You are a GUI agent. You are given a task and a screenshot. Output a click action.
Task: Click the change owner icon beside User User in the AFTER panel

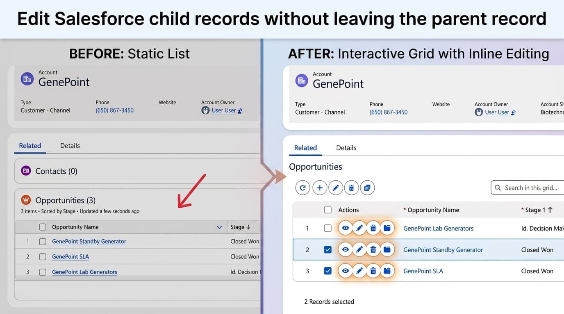pyautogui.click(x=514, y=112)
